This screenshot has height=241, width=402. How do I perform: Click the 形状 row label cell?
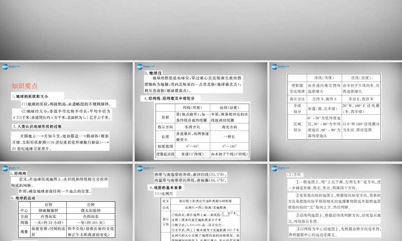165,117
